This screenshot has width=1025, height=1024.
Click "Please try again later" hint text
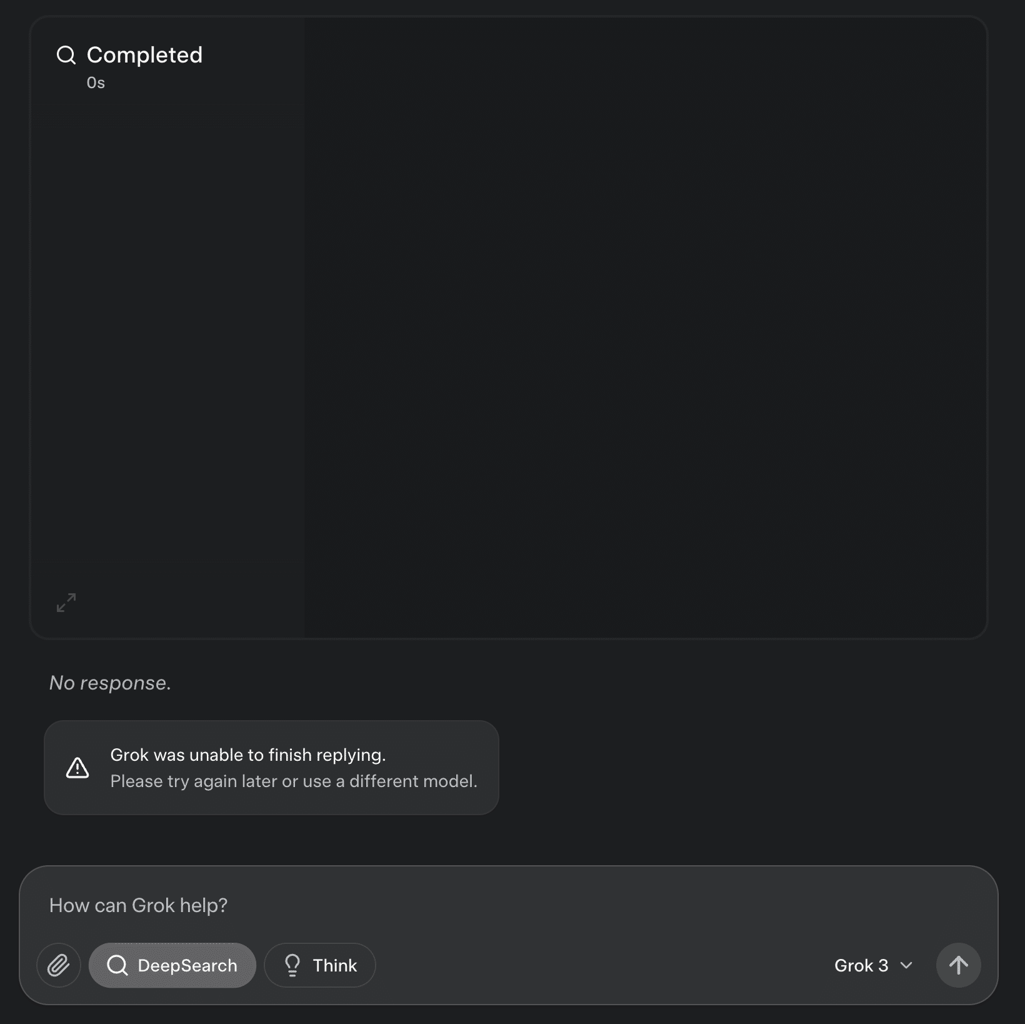tap(294, 781)
